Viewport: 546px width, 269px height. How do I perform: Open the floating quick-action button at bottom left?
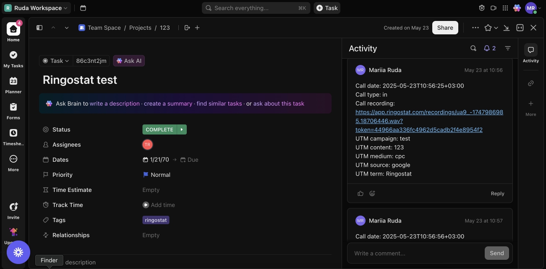tap(18, 252)
